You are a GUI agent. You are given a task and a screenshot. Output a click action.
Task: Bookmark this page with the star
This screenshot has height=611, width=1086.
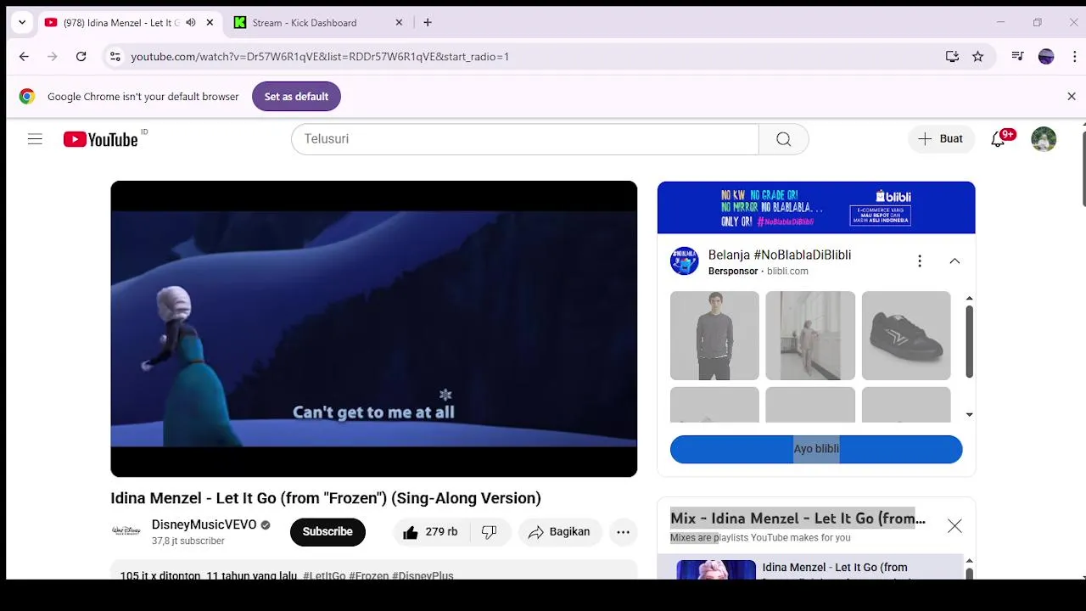tap(977, 57)
